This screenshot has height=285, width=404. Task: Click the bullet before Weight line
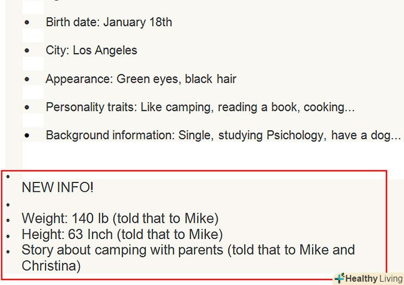pyautogui.click(x=8, y=220)
